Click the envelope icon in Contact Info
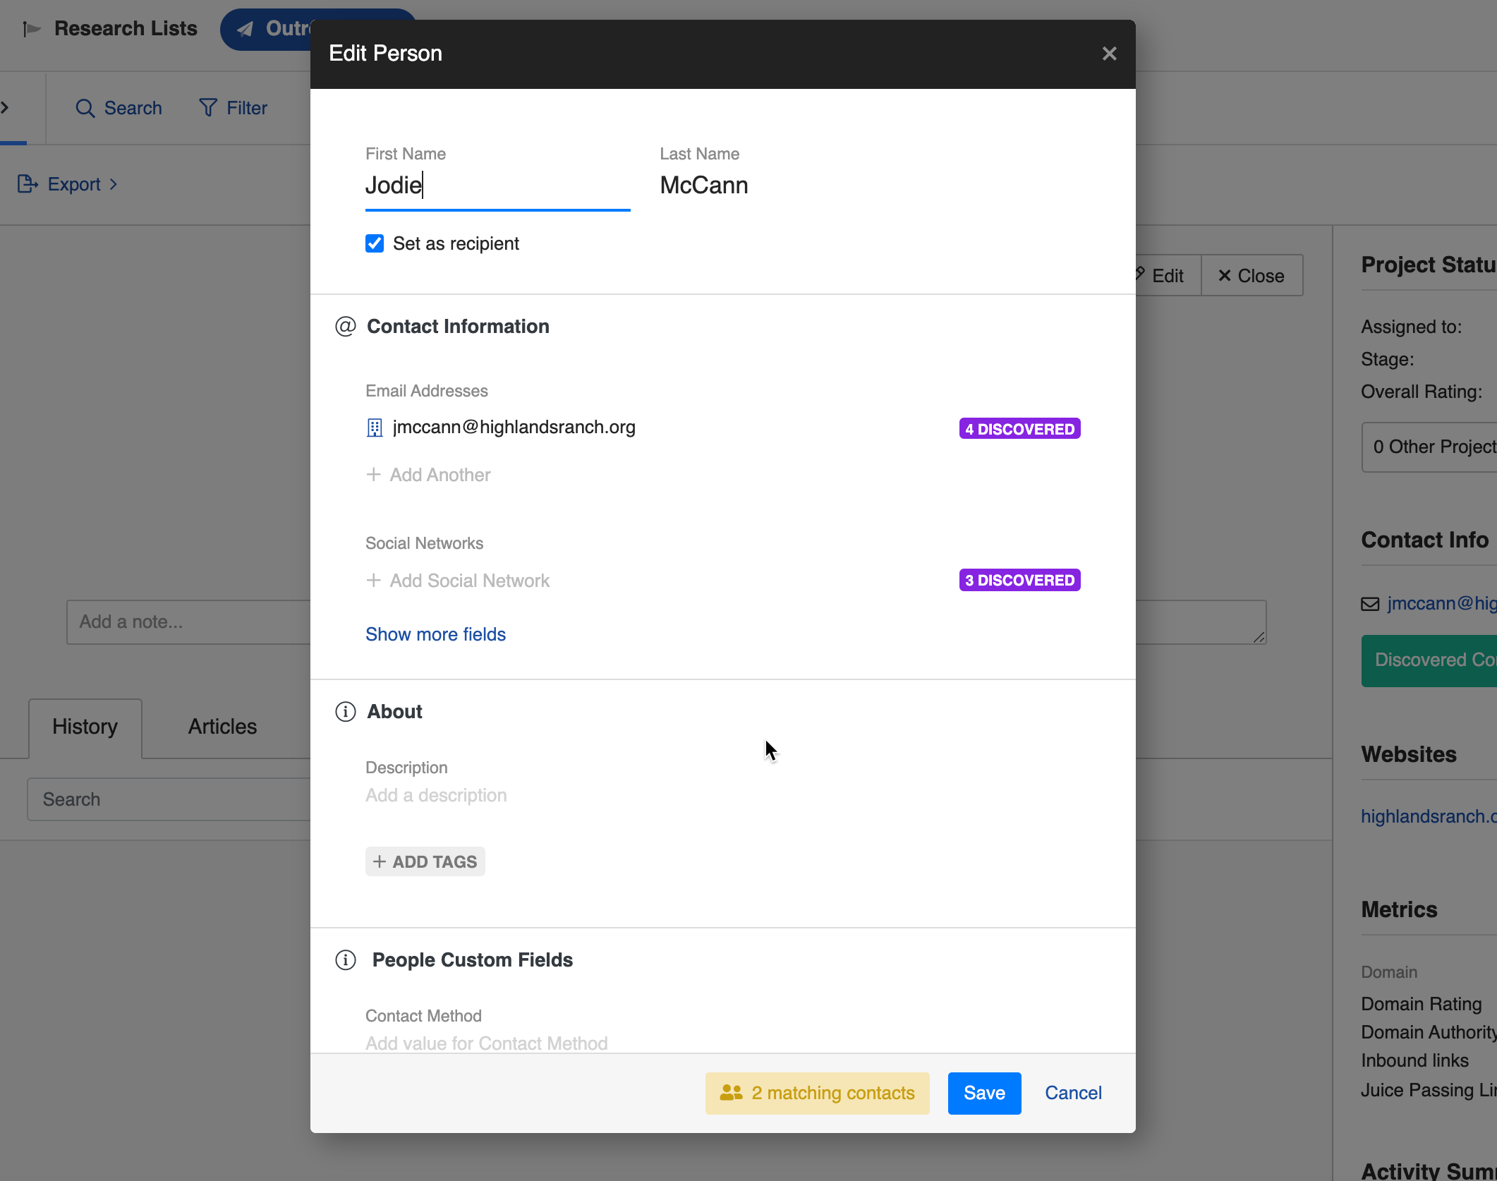1497x1181 pixels. pyautogui.click(x=1370, y=604)
